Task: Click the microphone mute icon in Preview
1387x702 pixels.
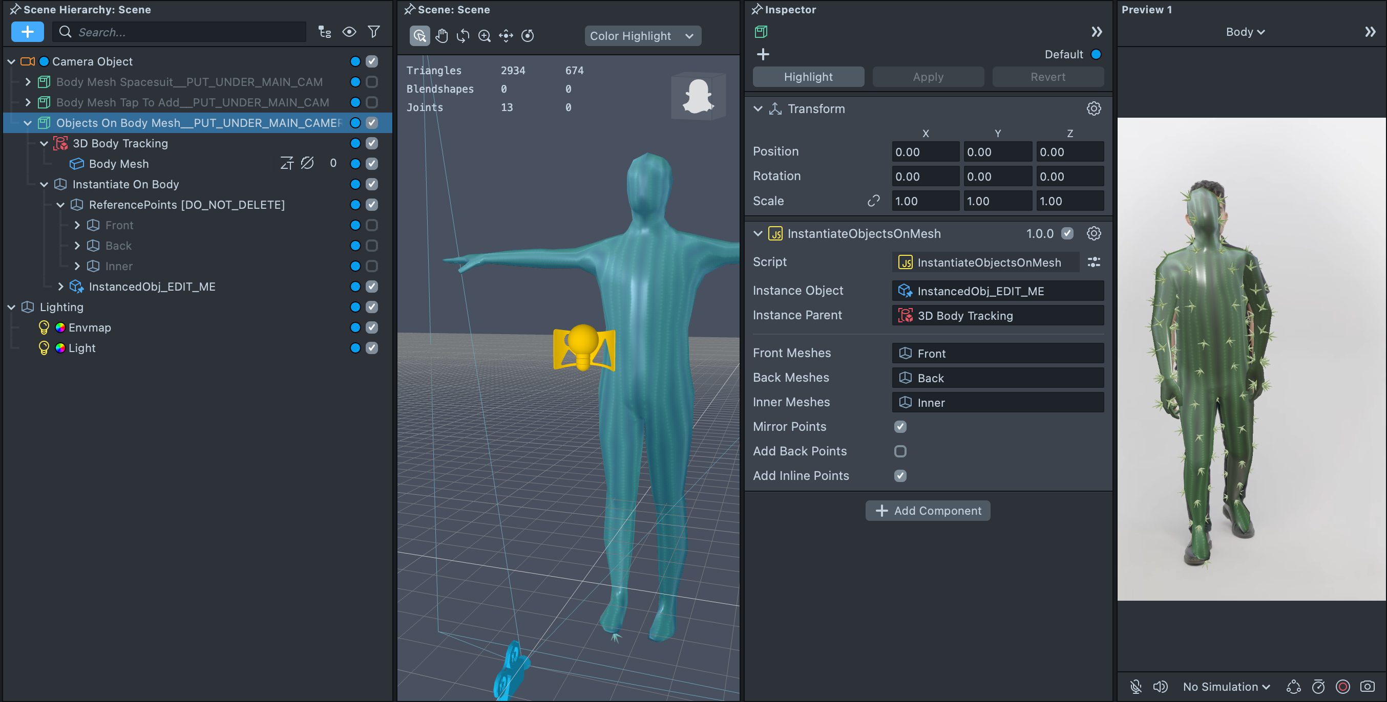Action: 1136,687
